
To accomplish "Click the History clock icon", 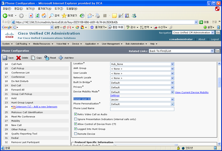I will [82, 16].
